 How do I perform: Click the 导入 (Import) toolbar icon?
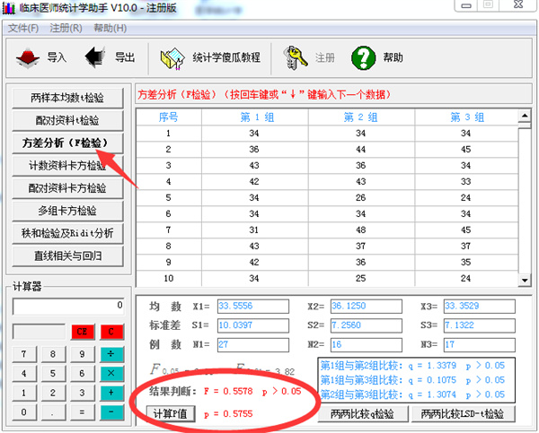coord(28,58)
